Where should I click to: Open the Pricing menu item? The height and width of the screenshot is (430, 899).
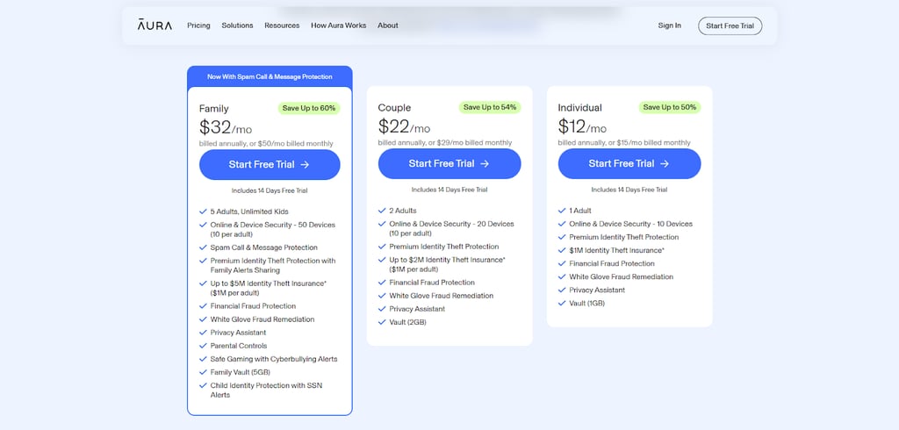pos(198,25)
